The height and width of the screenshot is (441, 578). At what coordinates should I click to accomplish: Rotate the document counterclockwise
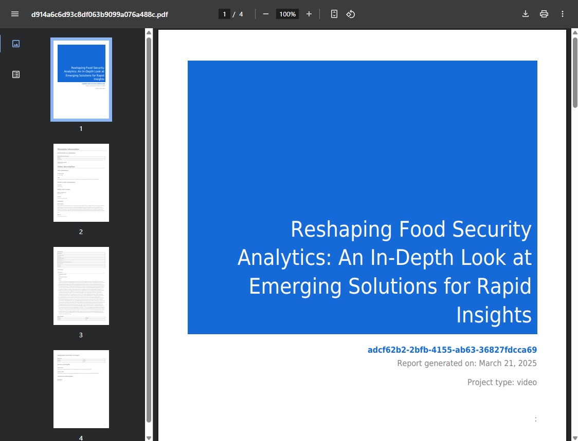click(x=351, y=14)
